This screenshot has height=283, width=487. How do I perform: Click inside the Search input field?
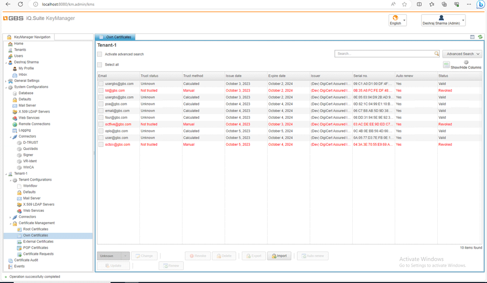pyautogui.click(x=384, y=54)
